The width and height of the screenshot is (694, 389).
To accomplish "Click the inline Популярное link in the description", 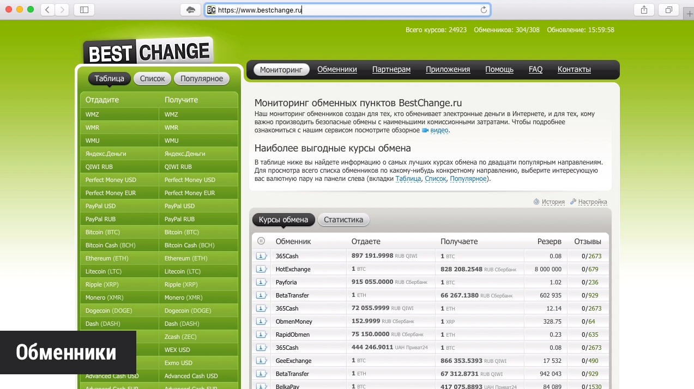I will point(468,179).
